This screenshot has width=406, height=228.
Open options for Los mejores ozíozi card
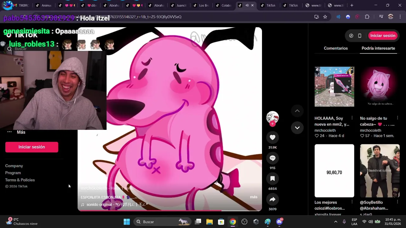pos(352,202)
